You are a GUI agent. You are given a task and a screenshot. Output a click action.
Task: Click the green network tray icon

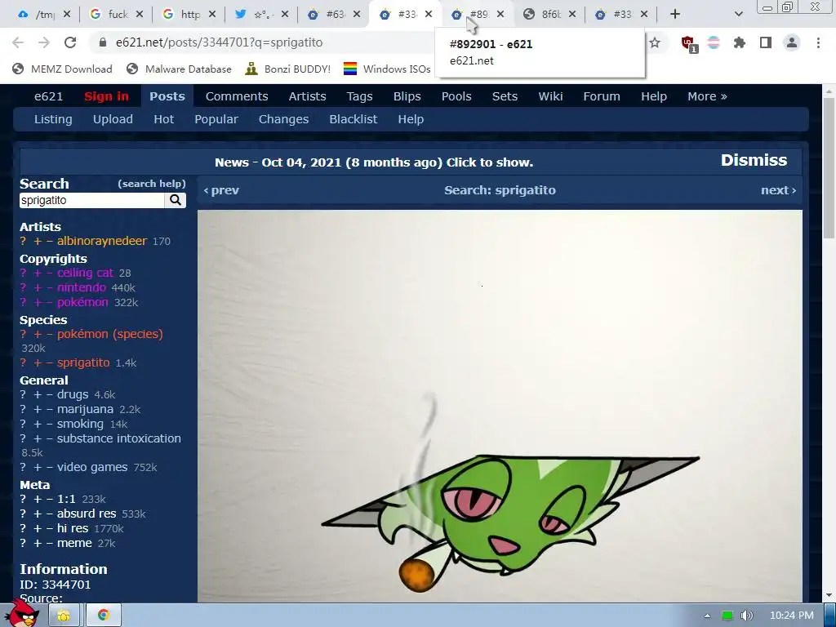point(727,616)
